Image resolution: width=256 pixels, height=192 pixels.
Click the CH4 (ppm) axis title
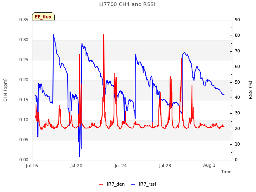[5, 90]
